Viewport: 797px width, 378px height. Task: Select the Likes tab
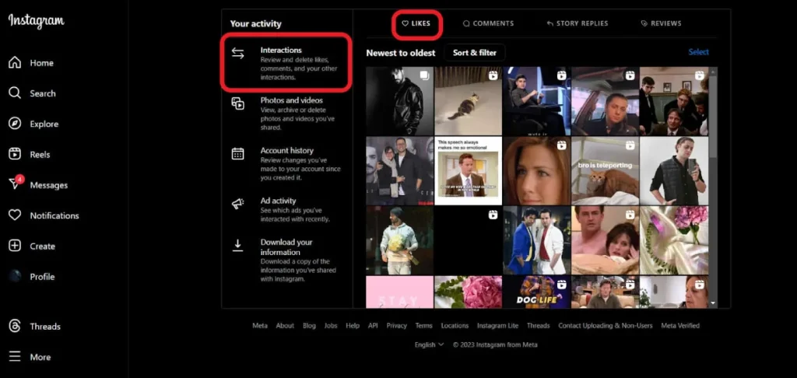point(416,23)
